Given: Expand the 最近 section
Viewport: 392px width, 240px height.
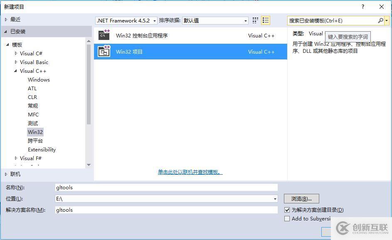Looking at the screenshot, I should [6, 20].
